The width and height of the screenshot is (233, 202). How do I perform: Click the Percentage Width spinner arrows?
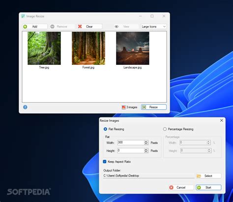[x=208, y=143]
